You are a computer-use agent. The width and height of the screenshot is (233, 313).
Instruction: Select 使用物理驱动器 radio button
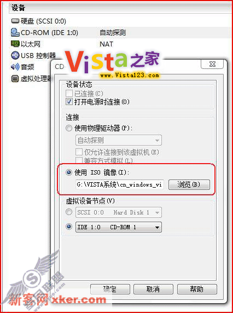(x=69, y=128)
